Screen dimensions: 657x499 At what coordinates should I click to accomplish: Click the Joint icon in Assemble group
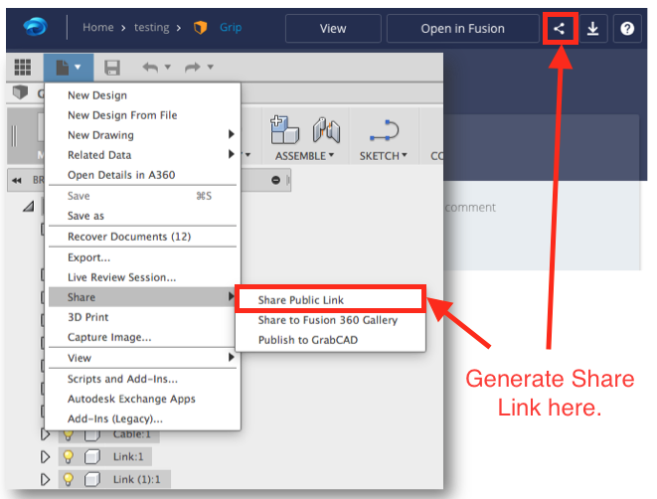click(326, 130)
